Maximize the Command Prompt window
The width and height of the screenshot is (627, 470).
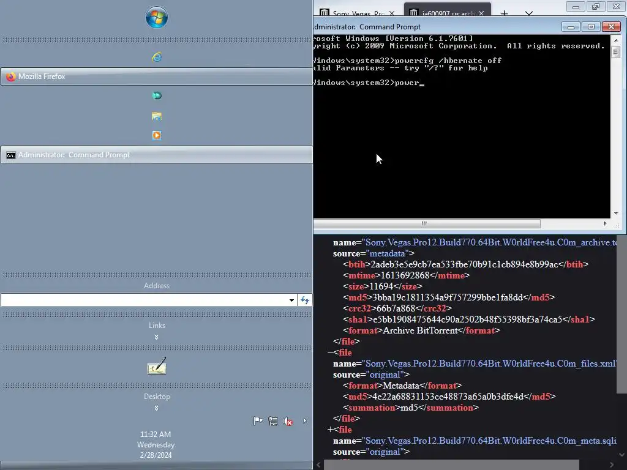(591, 27)
